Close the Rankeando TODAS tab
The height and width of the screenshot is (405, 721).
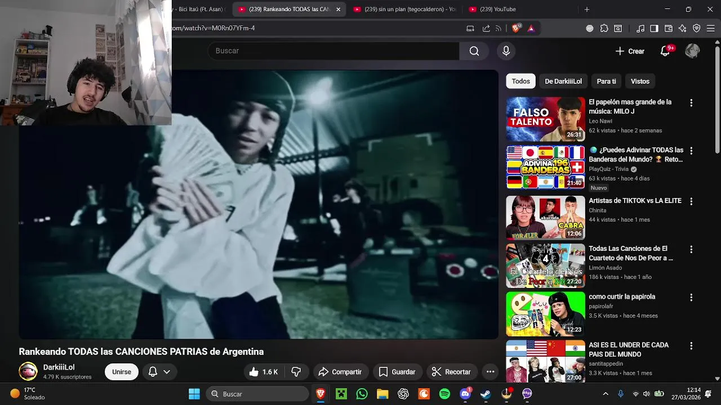(338, 10)
